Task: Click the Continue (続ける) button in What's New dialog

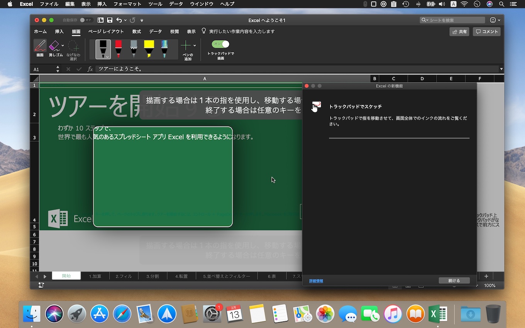Action: tap(454, 281)
